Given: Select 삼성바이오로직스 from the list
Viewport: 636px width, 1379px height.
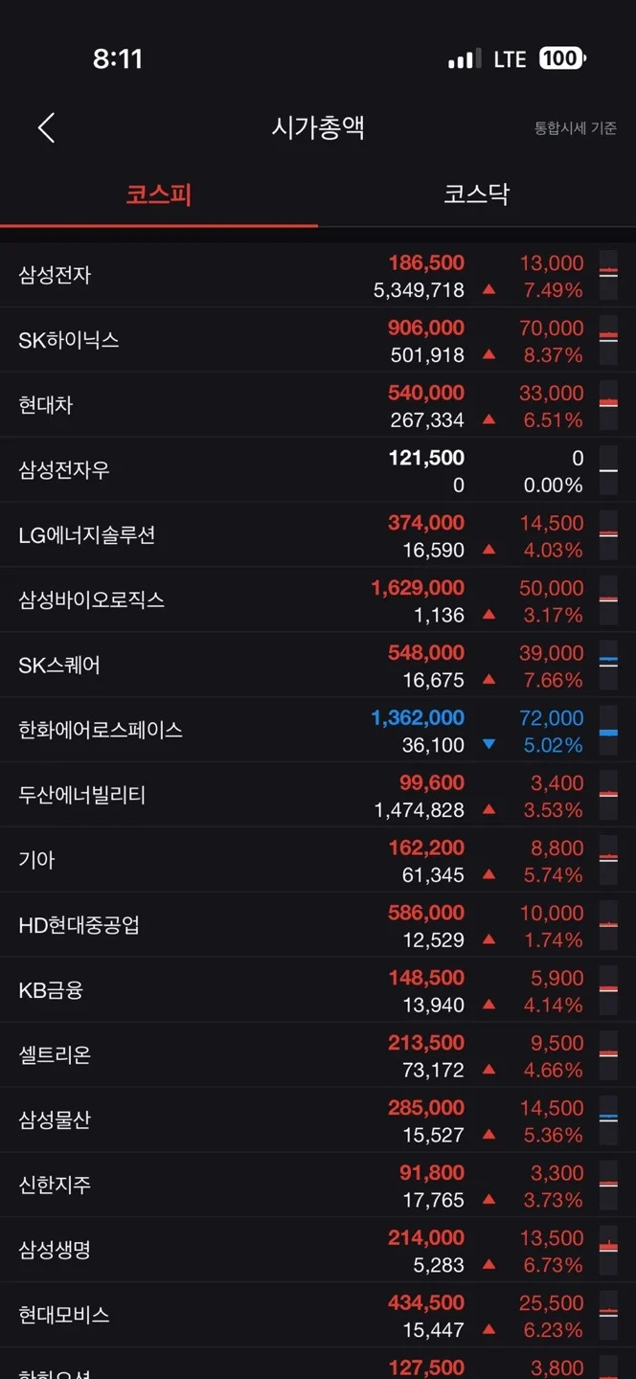Looking at the screenshot, I should (x=318, y=600).
